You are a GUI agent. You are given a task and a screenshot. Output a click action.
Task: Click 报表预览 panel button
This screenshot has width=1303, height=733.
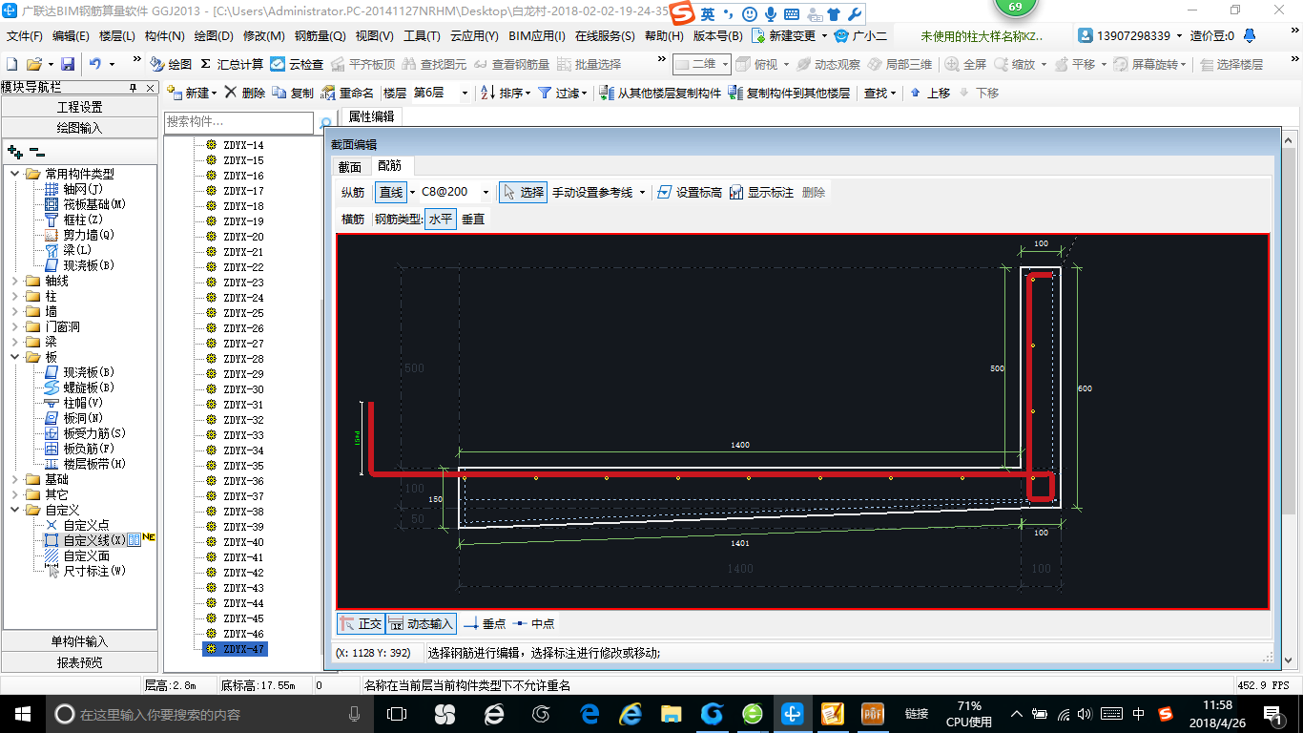pyautogui.click(x=79, y=662)
